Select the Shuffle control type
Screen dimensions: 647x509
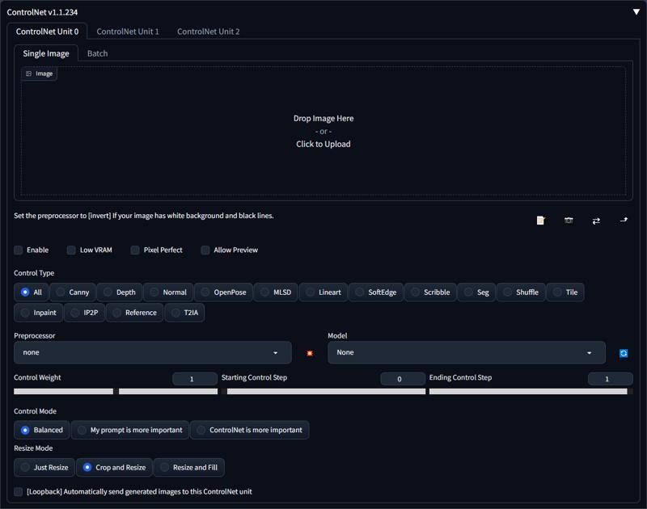pyautogui.click(x=521, y=292)
